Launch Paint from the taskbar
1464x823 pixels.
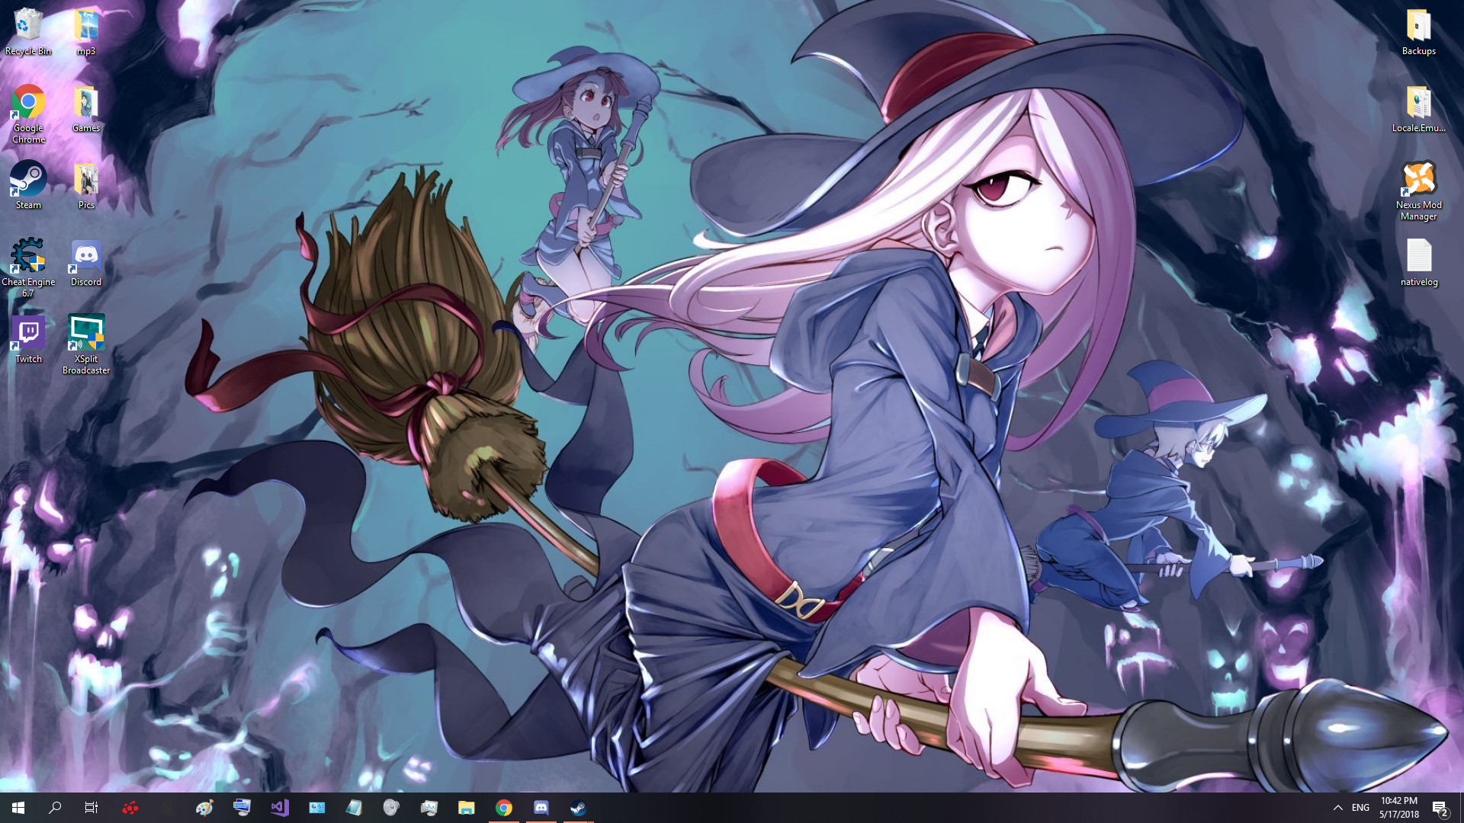[204, 808]
